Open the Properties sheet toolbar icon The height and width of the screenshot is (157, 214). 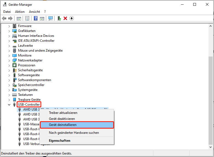pos(27,18)
